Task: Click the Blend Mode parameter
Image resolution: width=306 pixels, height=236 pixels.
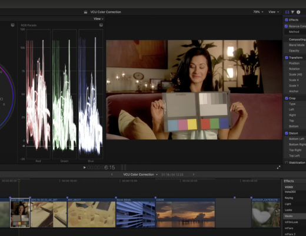Action: pyautogui.click(x=297, y=45)
